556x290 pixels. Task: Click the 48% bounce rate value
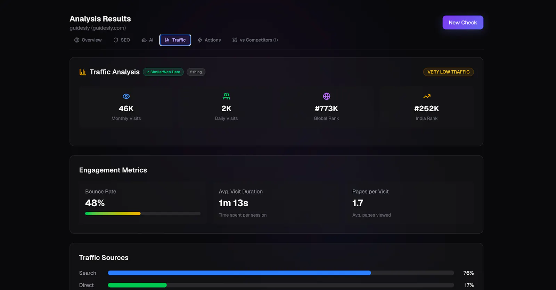[x=95, y=203]
